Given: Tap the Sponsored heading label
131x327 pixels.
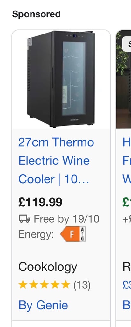Looking at the screenshot, I should 36,14.
